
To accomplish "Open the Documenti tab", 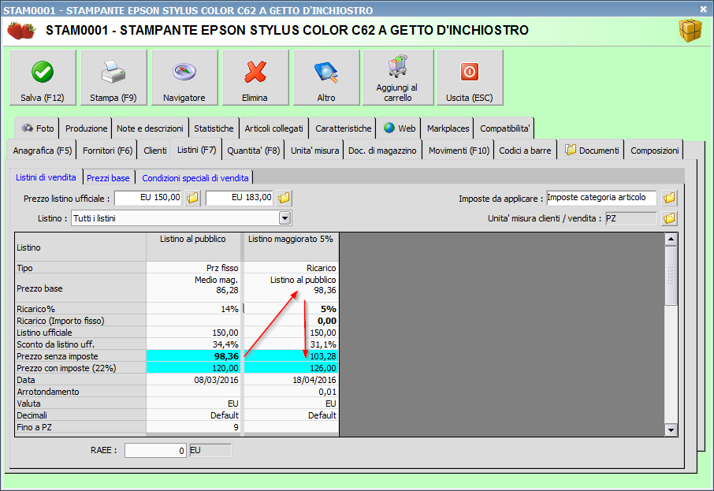I will 592,151.
